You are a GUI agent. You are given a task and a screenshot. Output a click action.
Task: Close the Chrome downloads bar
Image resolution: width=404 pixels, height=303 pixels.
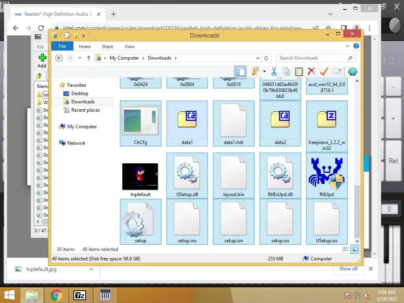[x=371, y=269]
